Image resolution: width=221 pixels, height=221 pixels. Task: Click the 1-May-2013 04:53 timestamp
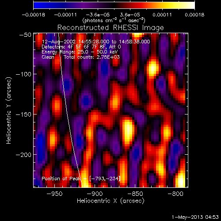195,217
